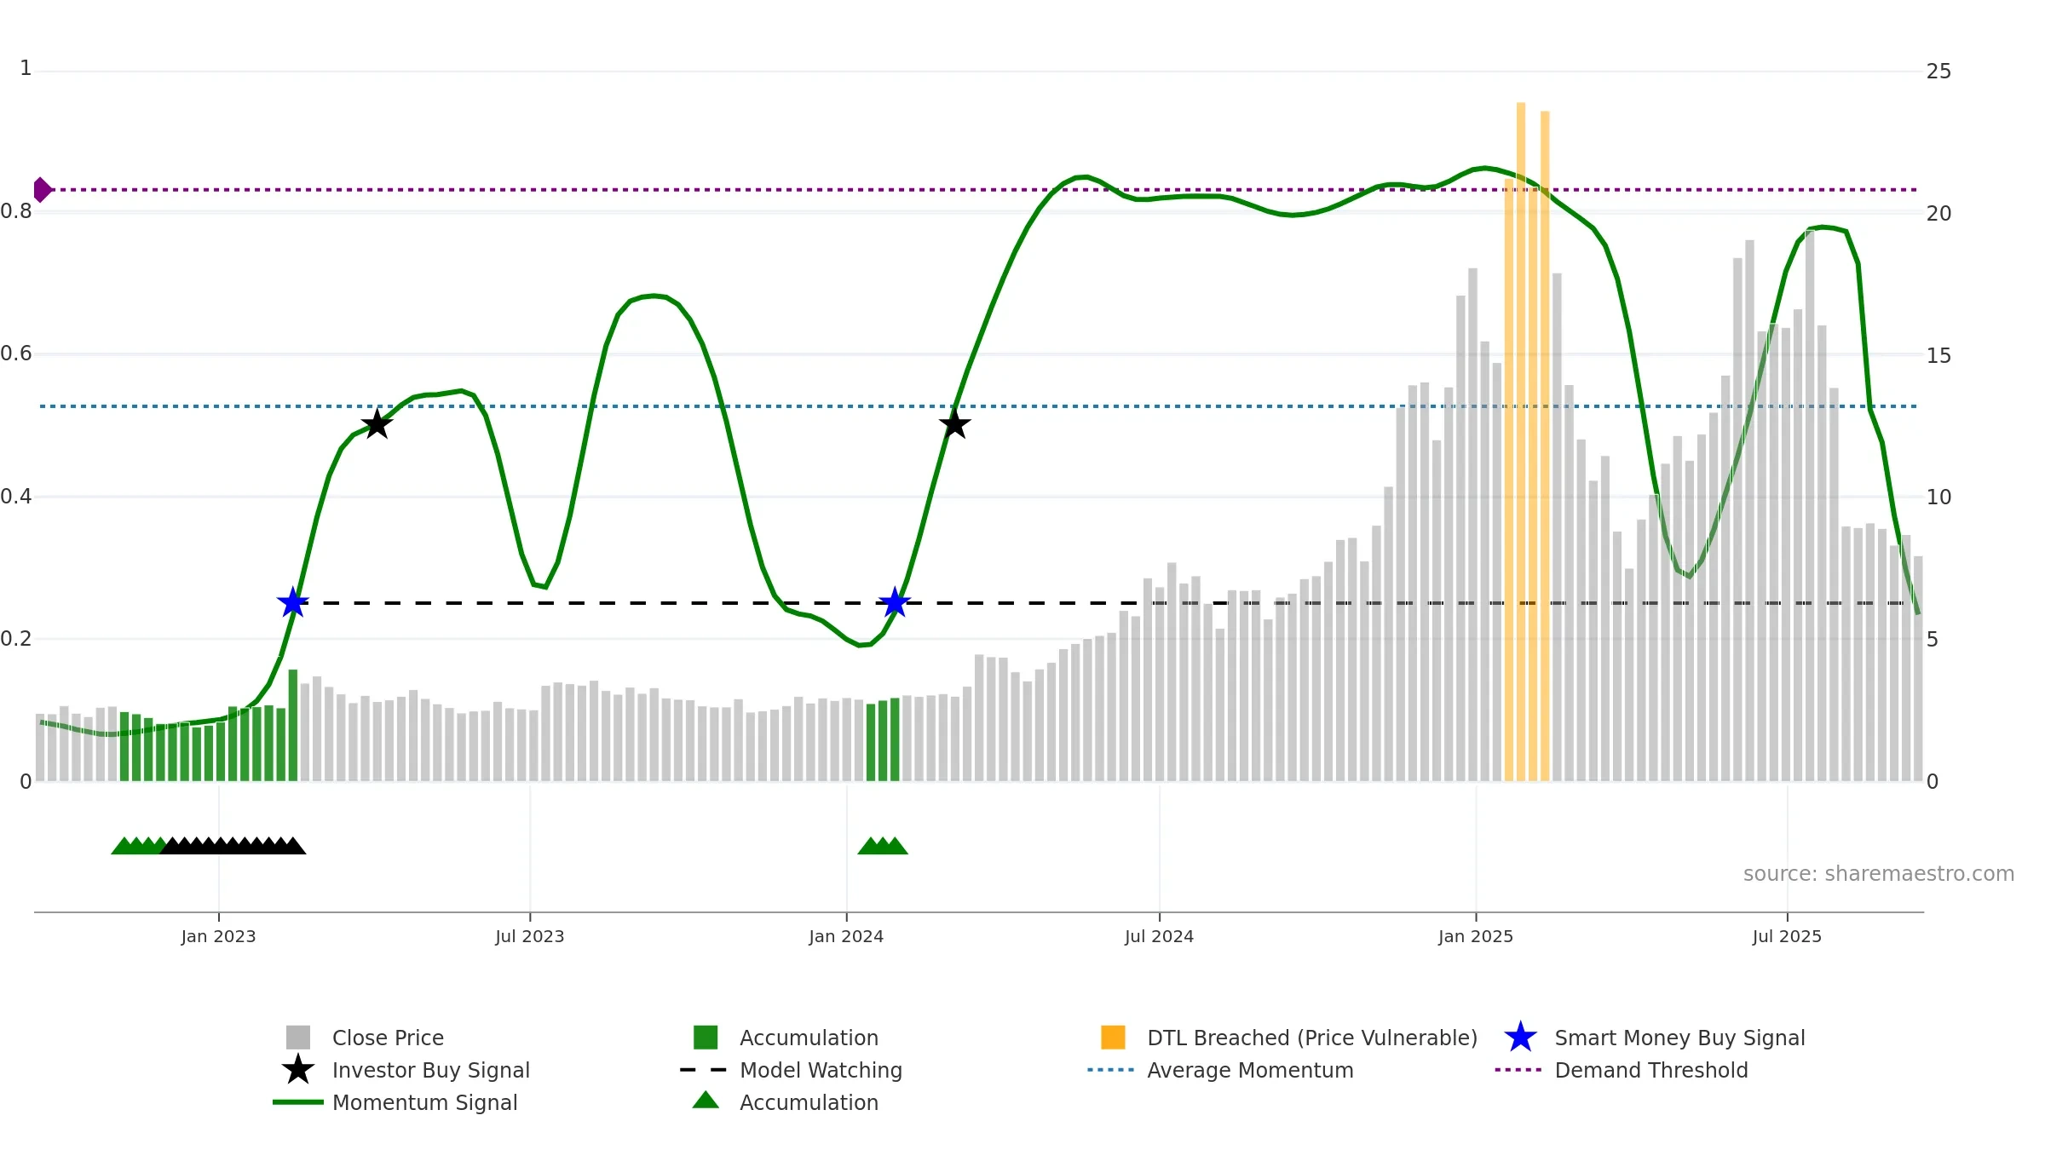Select the second black Investor Buy star
The width and height of the screenshot is (2045, 1150).
pyautogui.click(x=954, y=423)
